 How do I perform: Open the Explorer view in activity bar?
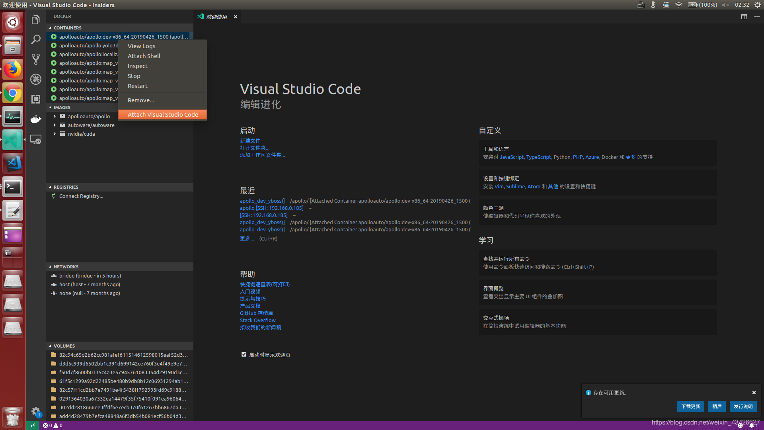36,20
